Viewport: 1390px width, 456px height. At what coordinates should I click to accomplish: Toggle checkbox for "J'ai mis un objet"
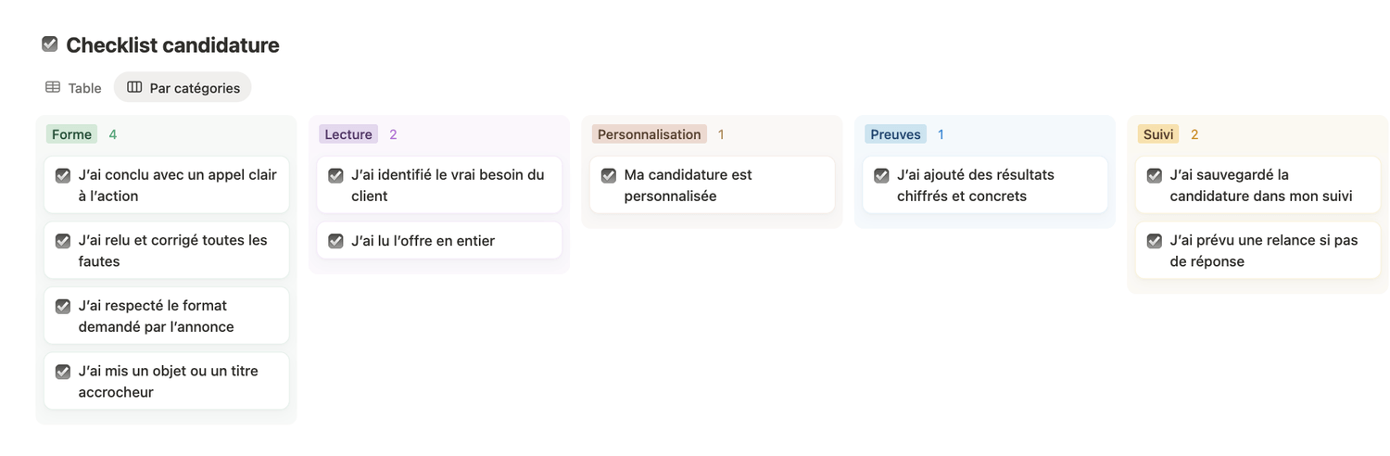coord(63,372)
